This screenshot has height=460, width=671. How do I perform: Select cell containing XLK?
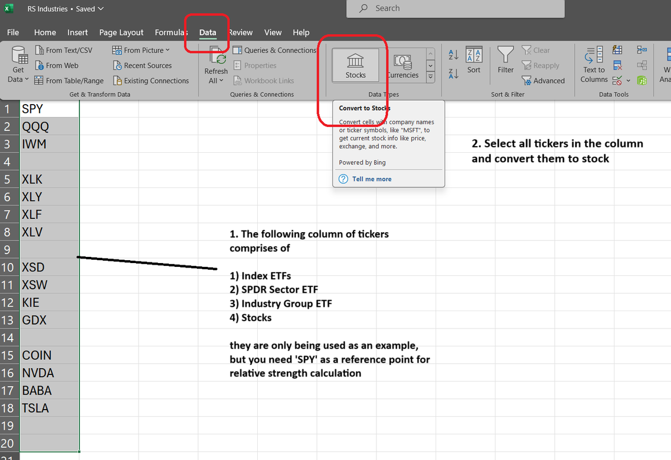pos(49,179)
